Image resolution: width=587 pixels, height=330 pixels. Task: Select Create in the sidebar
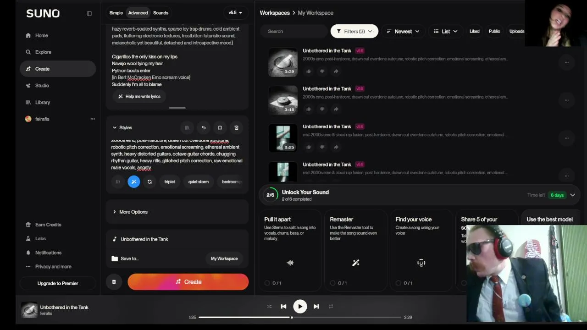tap(58, 69)
